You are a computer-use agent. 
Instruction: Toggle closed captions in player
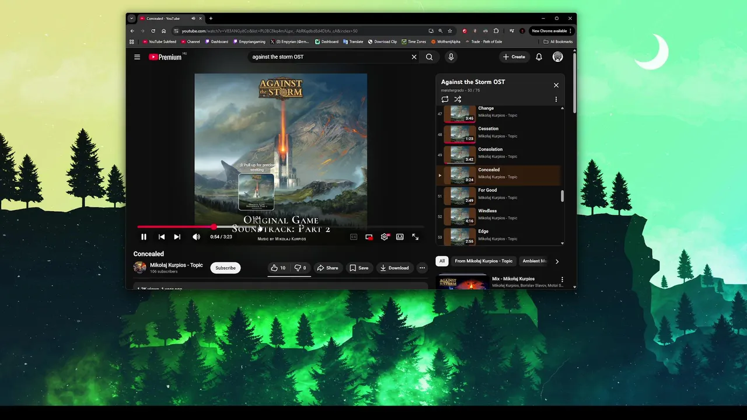coord(354,237)
